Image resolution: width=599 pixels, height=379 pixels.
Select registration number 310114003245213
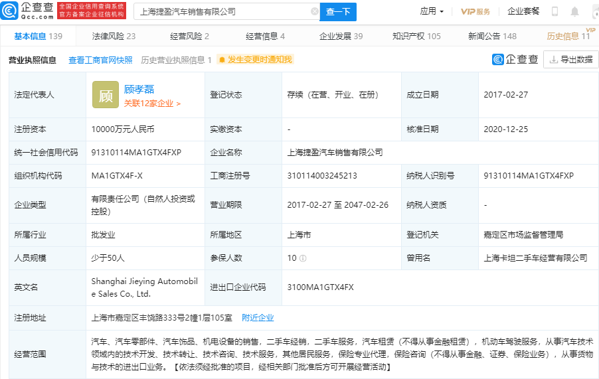point(322,176)
